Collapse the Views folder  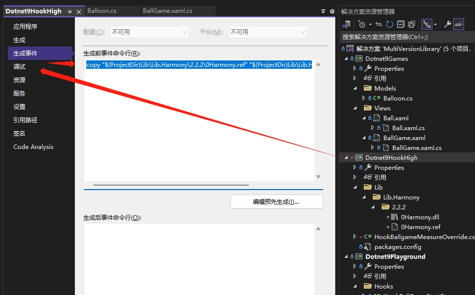355,108
